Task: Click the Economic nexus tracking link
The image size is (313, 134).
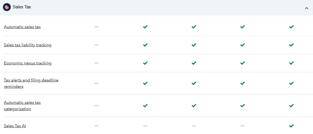Action: click(28, 63)
